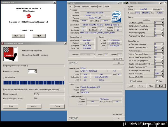Switch to the Memory tab in CPU-Z
The image size is (168, 127).
(x=94, y=7)
